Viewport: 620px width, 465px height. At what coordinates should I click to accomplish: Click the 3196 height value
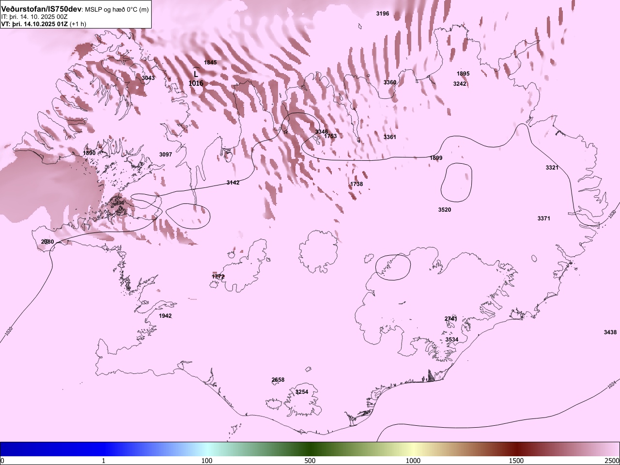(383, 14)
